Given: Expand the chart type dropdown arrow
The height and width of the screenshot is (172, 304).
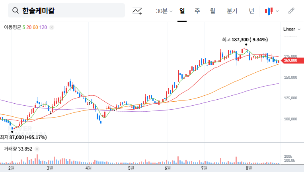Looking at the screenshot, I should [x=277, y=11].
